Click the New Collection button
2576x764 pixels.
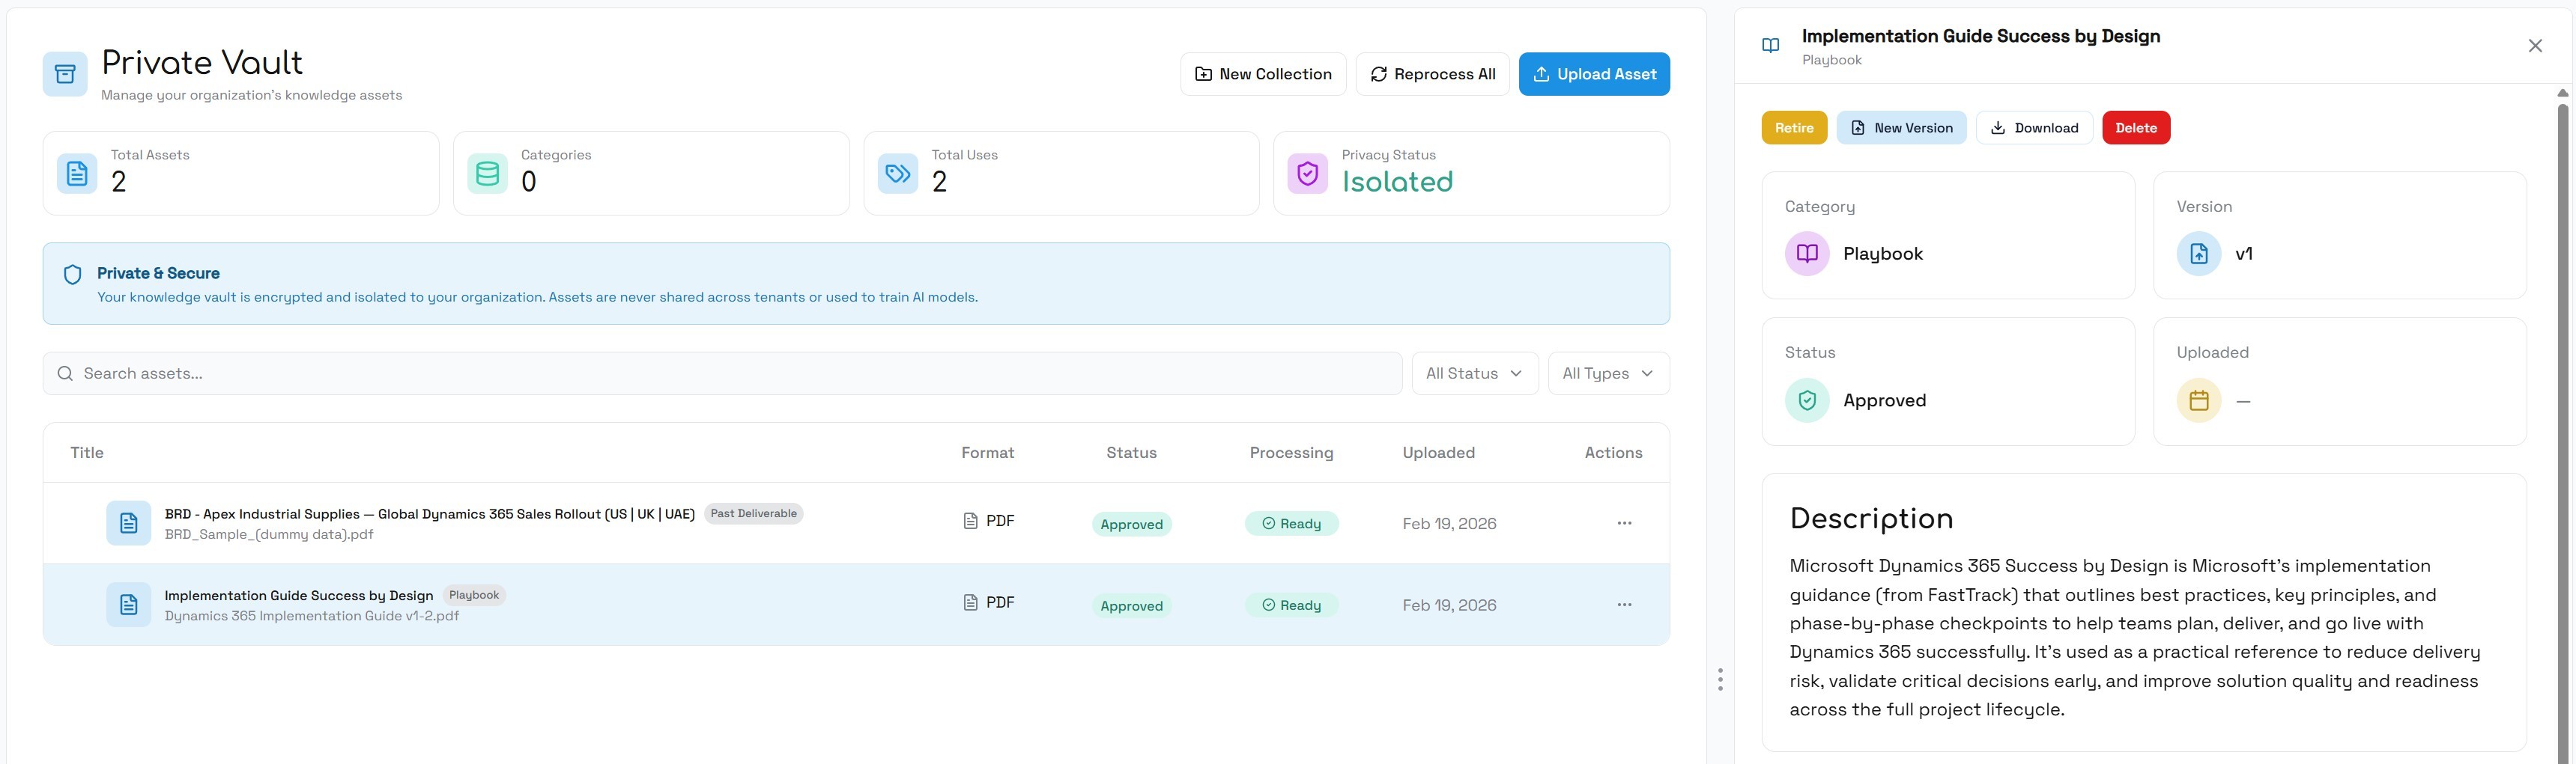click(1263, 75)
